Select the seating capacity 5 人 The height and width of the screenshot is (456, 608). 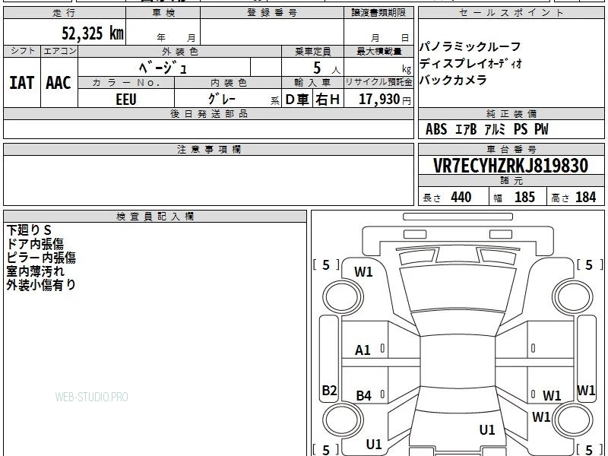pyautogui.click(x=327, y=68)
